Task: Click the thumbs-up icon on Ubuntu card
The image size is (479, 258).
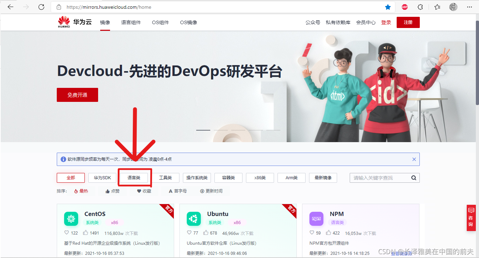Action: pos(206,233)
